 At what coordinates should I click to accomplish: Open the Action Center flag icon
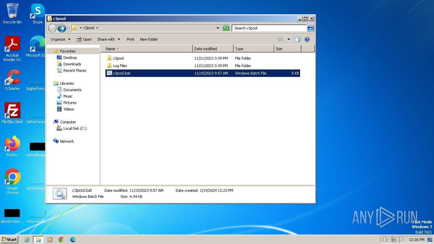(402, 240)
